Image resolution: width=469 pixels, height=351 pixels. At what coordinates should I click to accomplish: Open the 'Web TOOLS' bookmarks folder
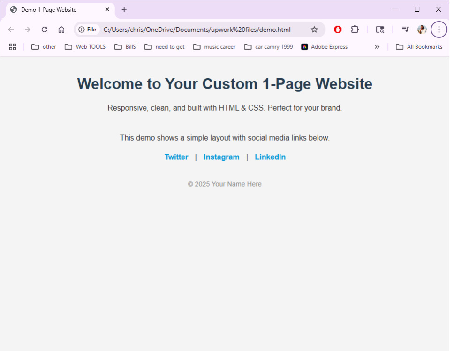pos(85,47)
